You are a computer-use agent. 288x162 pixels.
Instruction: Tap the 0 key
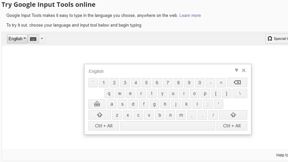click(200, 83)
